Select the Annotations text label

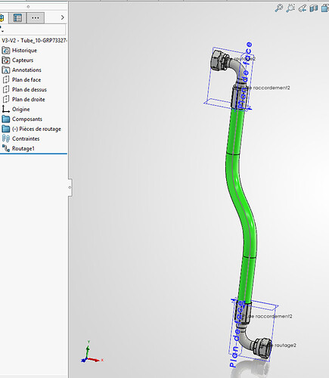[x=26, y=70]
